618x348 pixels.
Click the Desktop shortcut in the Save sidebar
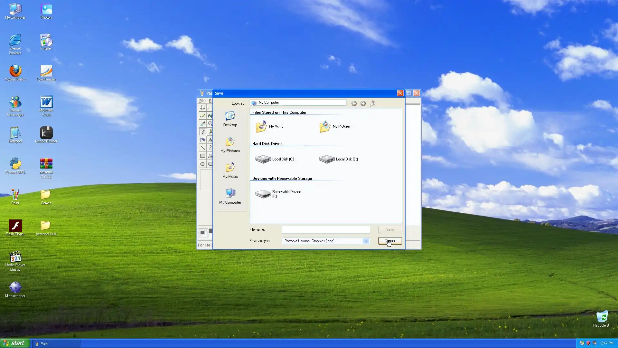[230, 119]
